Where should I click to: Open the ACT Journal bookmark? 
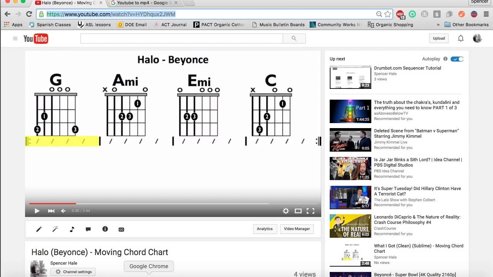170,25
